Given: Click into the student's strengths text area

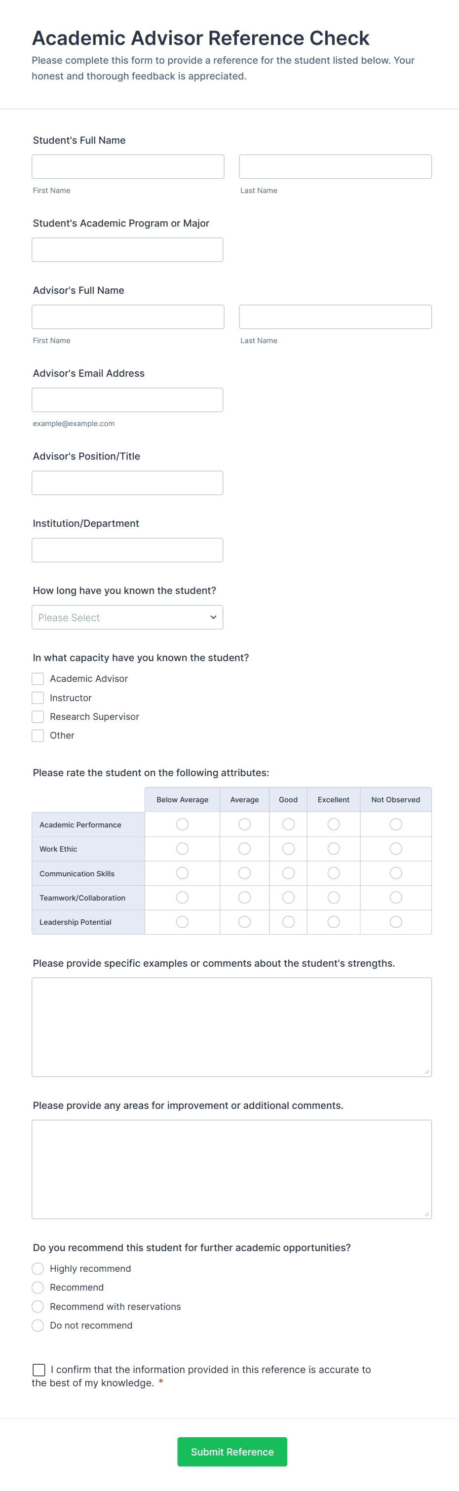Looking at the screenshot, I should pos(231,1027).
